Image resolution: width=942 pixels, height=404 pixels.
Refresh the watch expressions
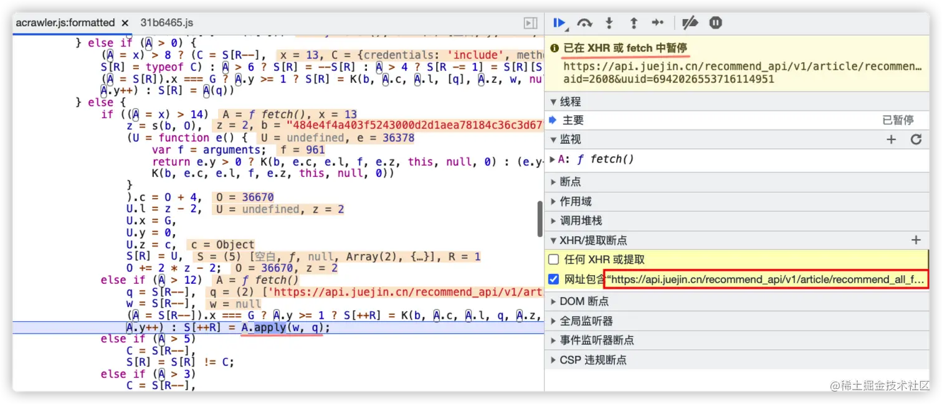pos(916,139)
